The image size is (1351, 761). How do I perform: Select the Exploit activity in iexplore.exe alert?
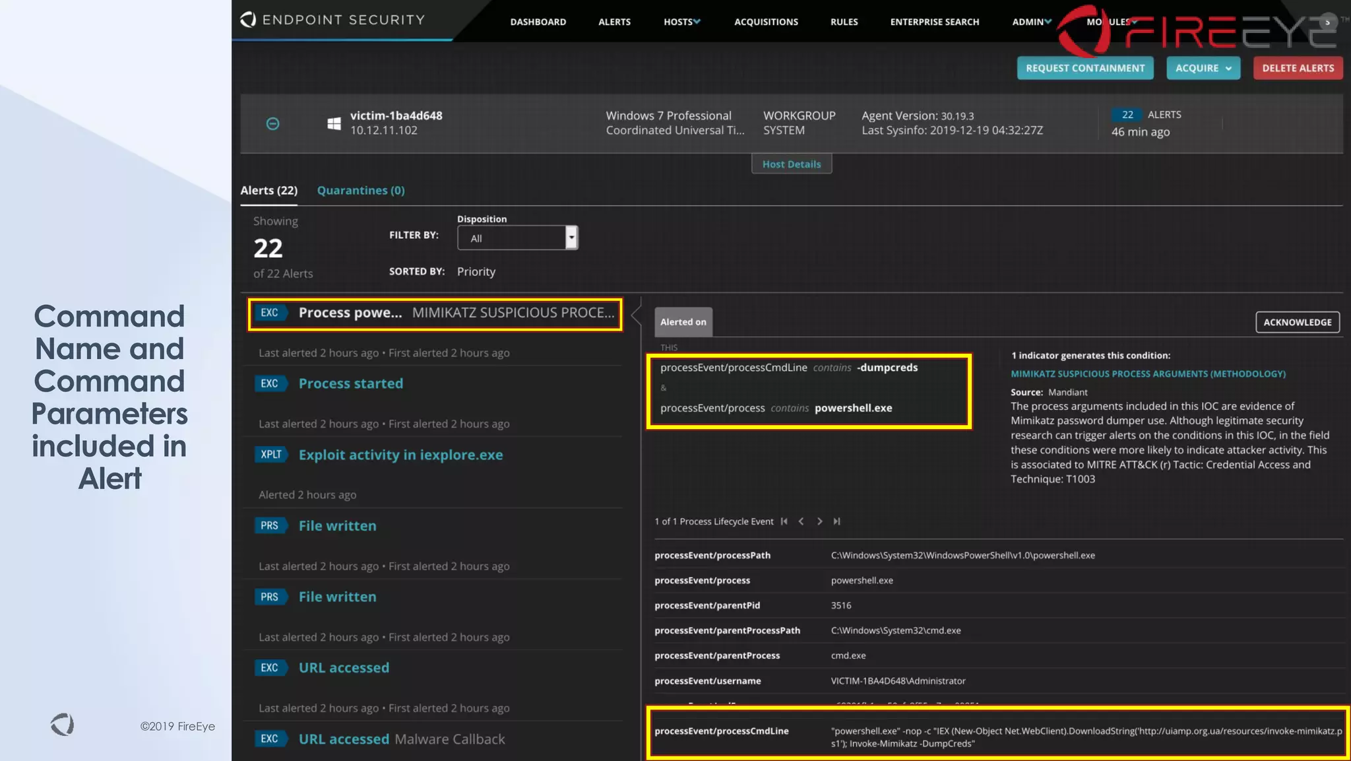[400, 455]
